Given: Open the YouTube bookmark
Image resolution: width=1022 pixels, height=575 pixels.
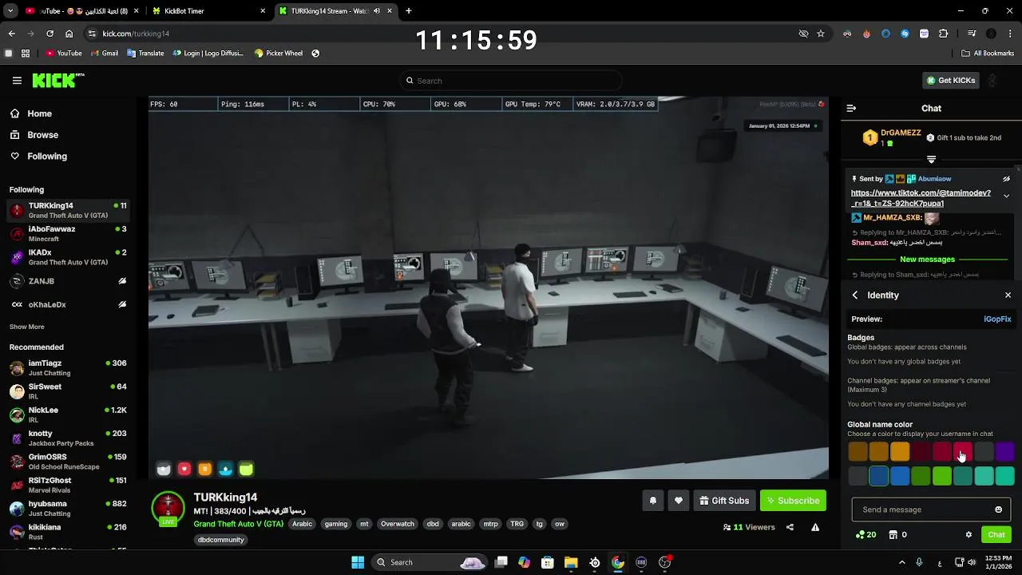Looking at the screenshot, I should [64, 54].
